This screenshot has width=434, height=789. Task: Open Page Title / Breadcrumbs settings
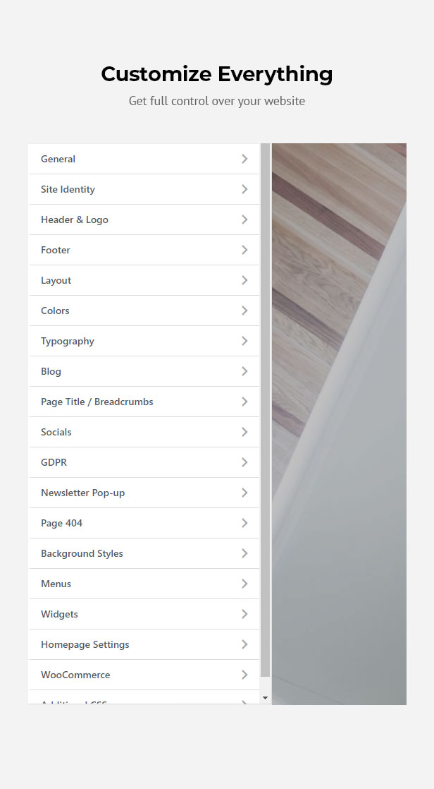click(144, 402)
